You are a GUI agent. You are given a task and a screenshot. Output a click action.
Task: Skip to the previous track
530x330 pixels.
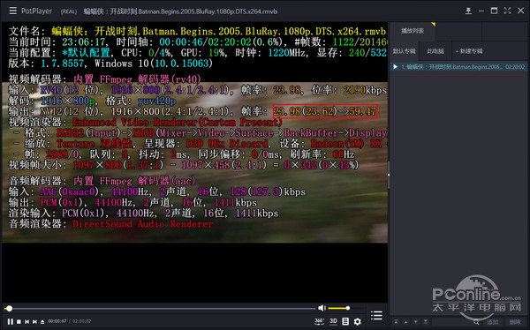[x=27, y=321]
